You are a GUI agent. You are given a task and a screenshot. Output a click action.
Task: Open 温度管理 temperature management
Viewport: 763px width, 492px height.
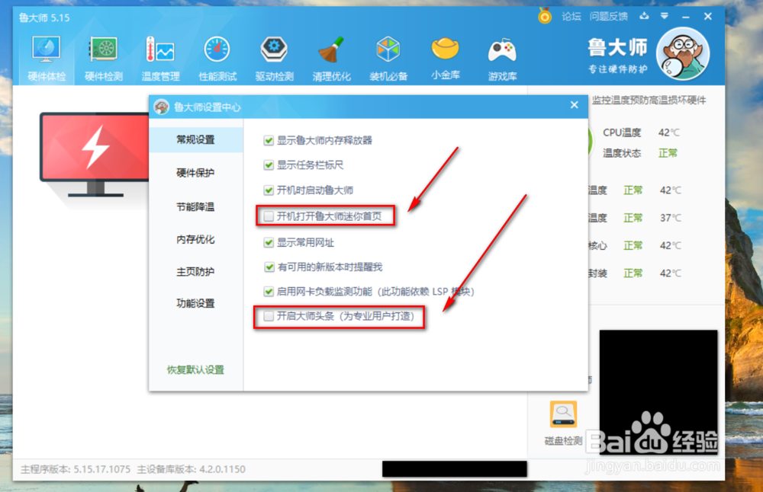pyautogui.click(x=159, y=53)
